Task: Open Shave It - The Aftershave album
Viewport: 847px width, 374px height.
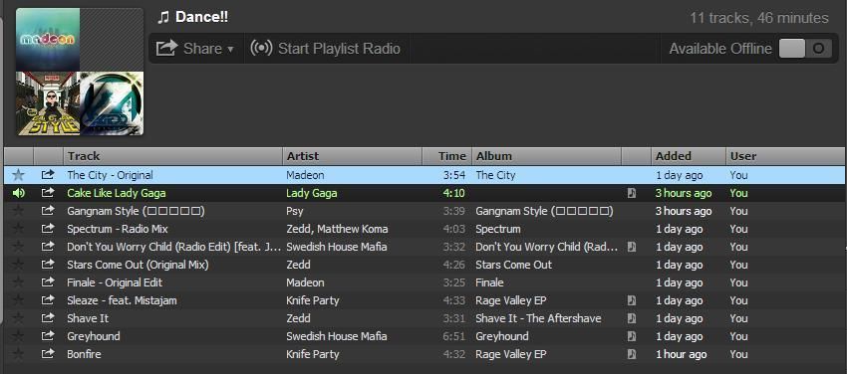Action: click(538, 318)
